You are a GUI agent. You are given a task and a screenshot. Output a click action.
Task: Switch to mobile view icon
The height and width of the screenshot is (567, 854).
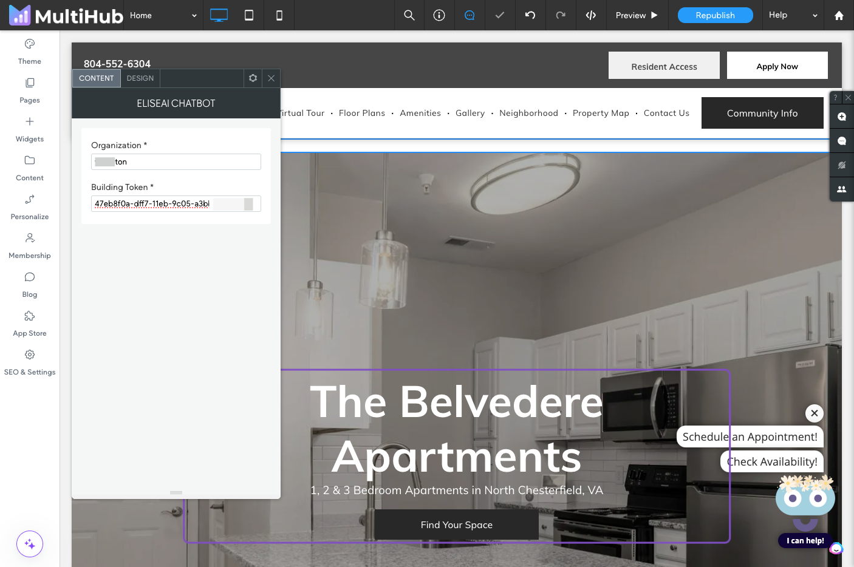pos(279,15)
